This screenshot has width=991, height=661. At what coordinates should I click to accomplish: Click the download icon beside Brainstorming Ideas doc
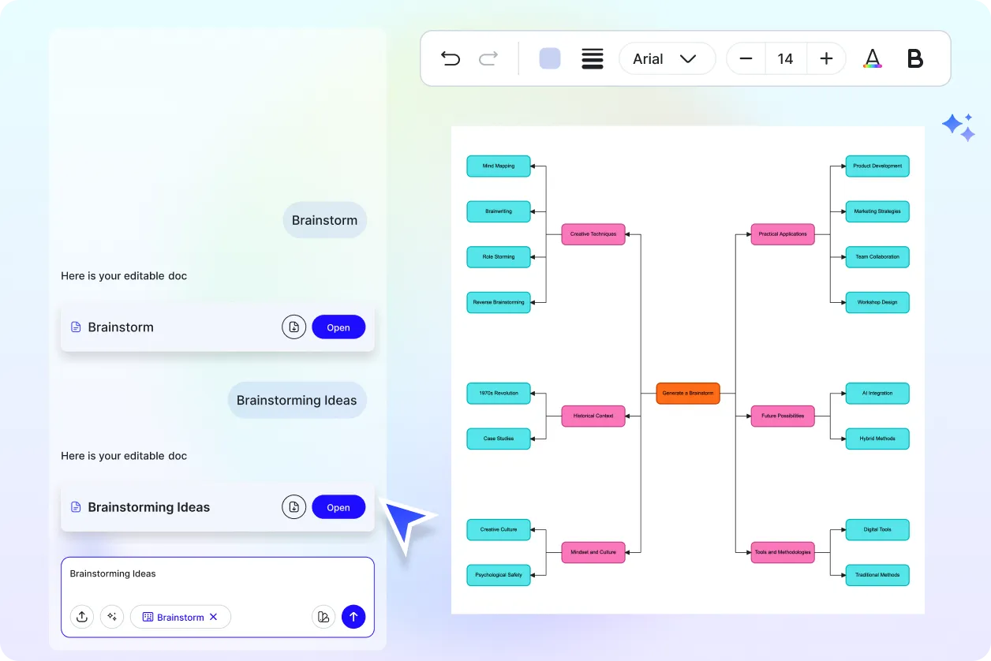[x=294, y=506]
